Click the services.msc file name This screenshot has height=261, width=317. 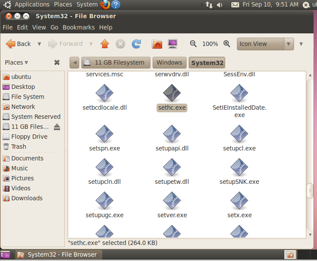[x=104, y=75]
